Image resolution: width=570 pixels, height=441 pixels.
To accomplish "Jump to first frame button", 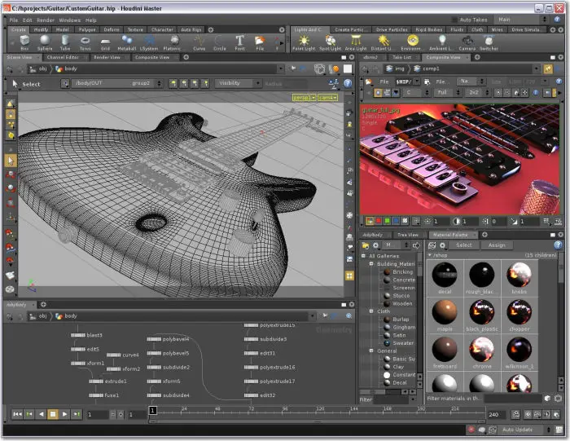I will [x=17, y=414].
